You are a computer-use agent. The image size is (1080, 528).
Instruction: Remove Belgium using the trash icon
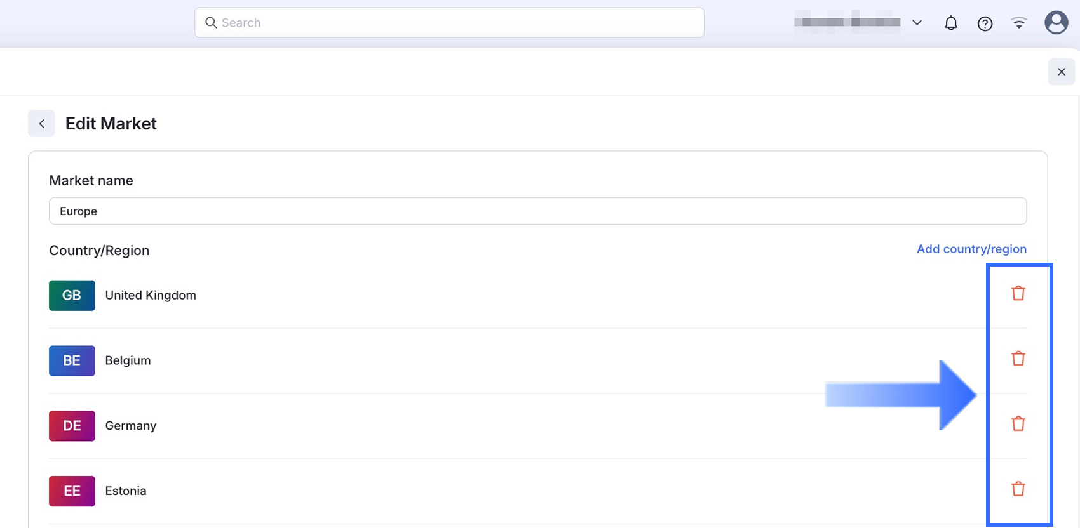[1018, 359]
